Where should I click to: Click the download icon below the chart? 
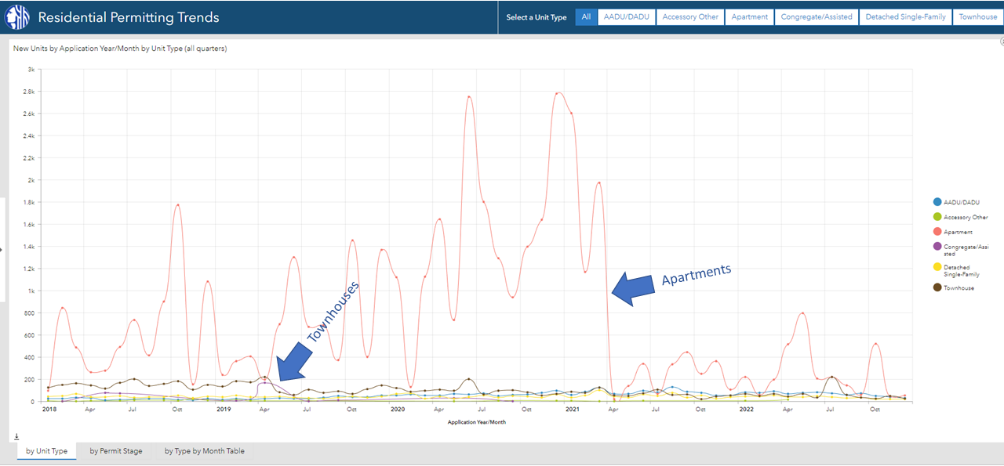click(16, 436)
